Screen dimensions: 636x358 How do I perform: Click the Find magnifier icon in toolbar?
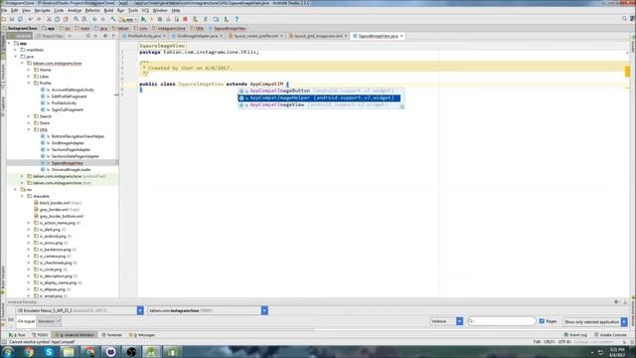(x=76, y=19)
